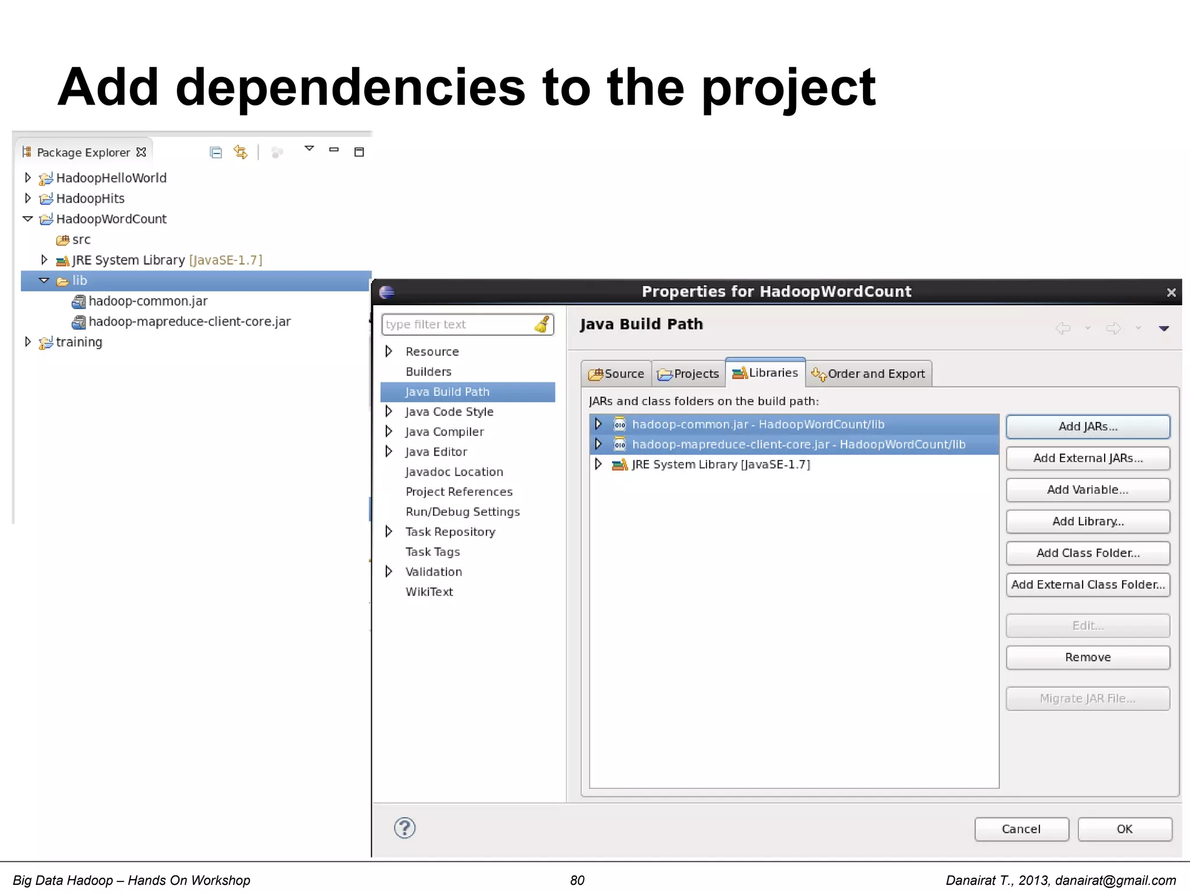Screen dimensions: 1190x893
Task: Expand the HadoopHits project
Action: (x=27, y=198)
